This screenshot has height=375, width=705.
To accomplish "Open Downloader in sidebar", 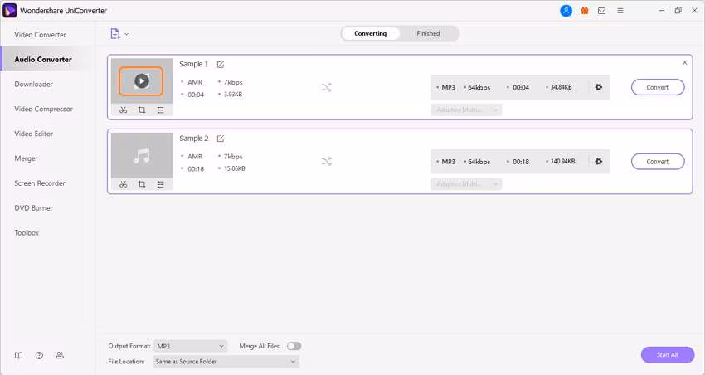I will click(34, 84).
